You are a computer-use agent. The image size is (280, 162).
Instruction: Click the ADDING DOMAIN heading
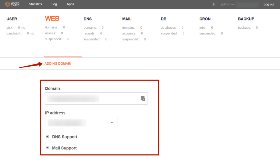coord(58,64)
